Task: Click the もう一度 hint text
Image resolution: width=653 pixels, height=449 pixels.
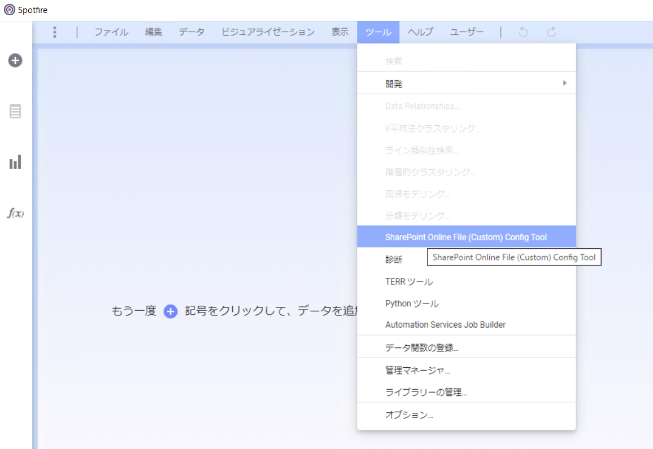Action: [134, 311]
